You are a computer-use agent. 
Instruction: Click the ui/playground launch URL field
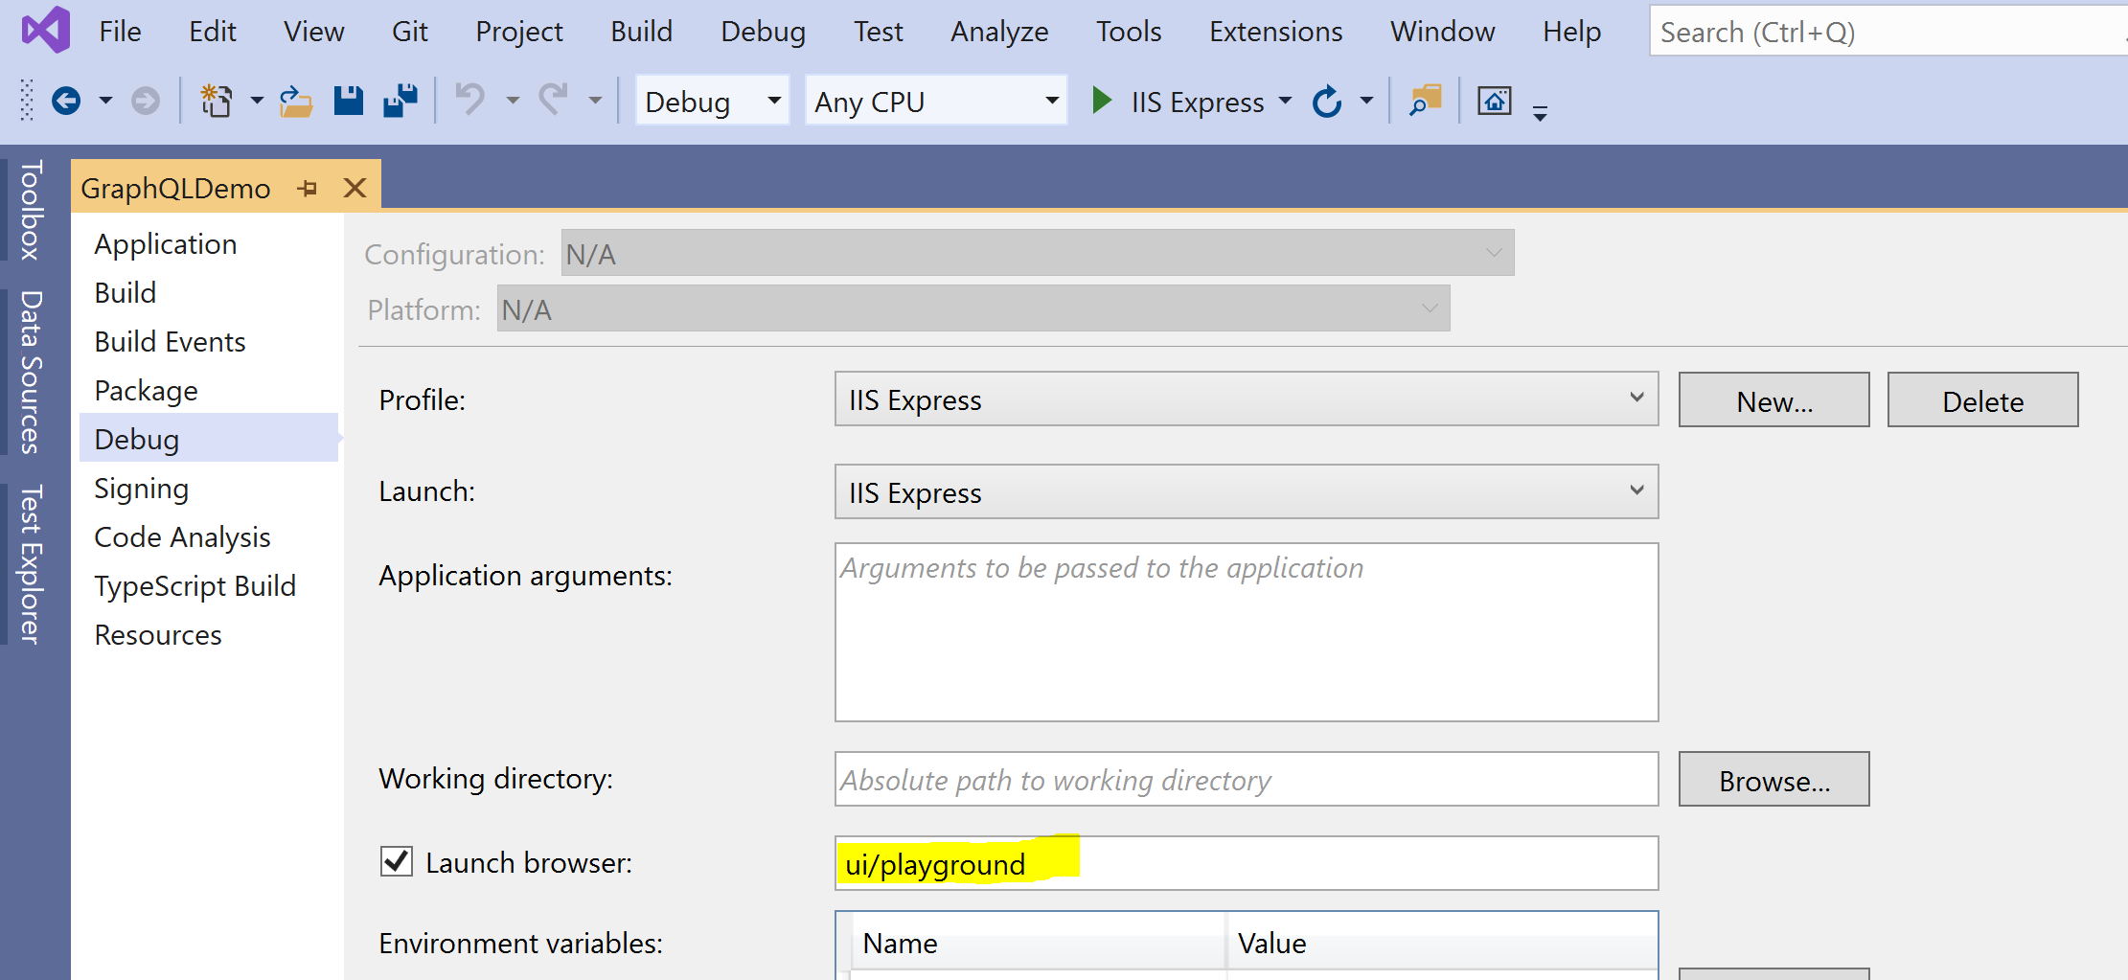[1247, 863]
